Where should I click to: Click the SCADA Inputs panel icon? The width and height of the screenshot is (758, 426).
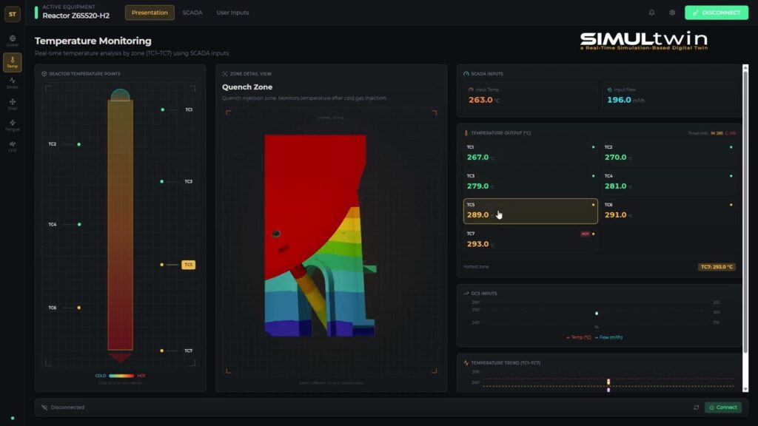click(466, 74)
